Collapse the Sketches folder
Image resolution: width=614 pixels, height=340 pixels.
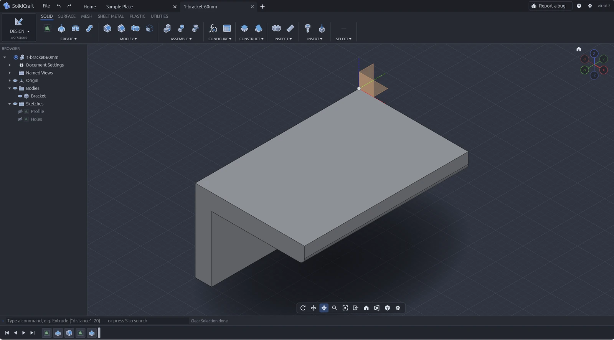10,104
